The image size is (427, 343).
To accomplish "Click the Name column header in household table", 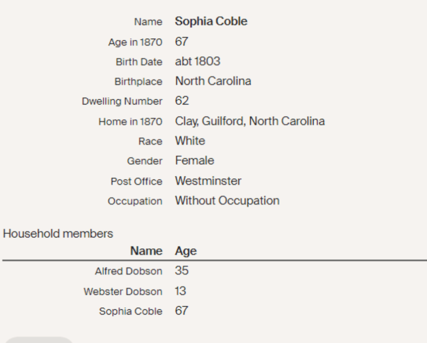I will click(146, 251).
